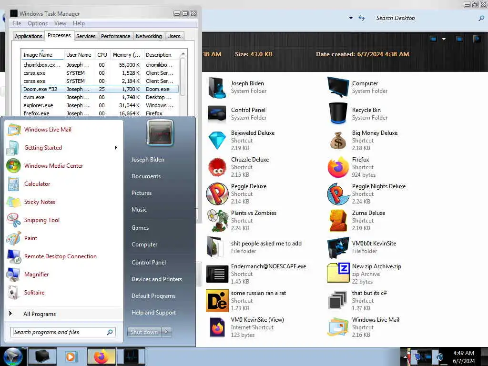Click the Task Manager taskbar button

131,356
